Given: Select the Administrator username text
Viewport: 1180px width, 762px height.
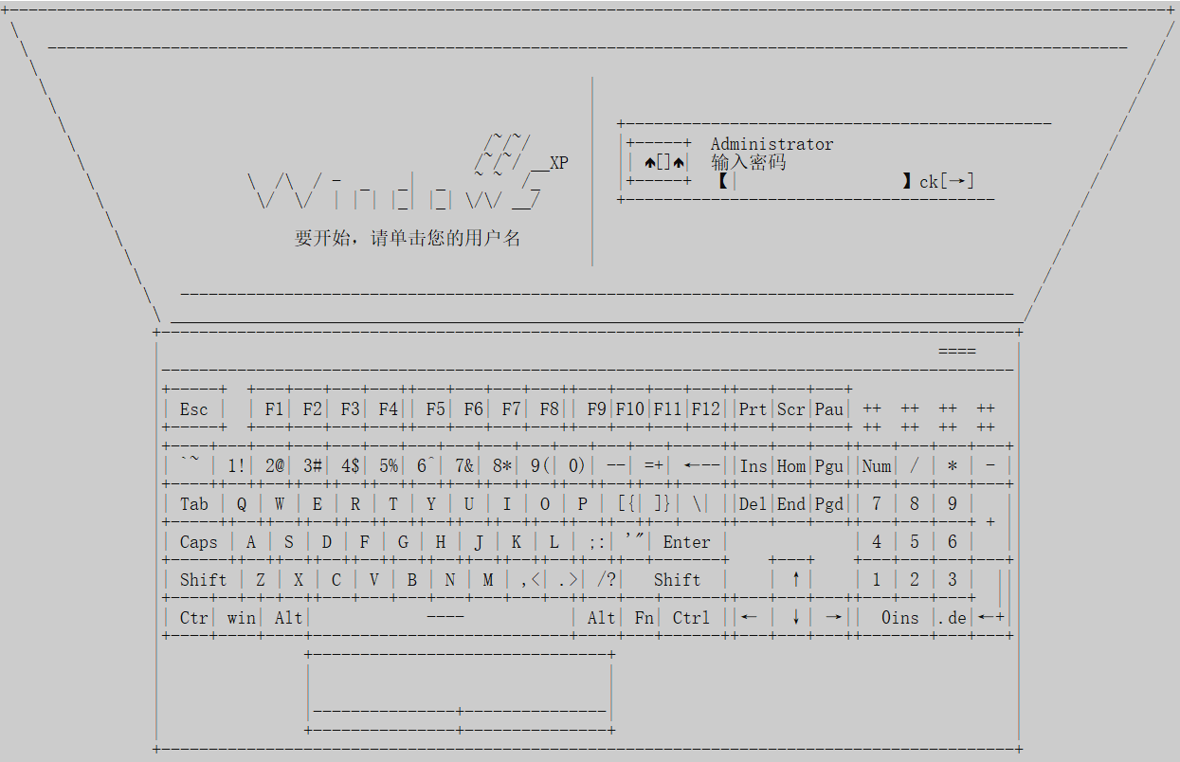Looking at the screenshot, I should coord(772,144).
